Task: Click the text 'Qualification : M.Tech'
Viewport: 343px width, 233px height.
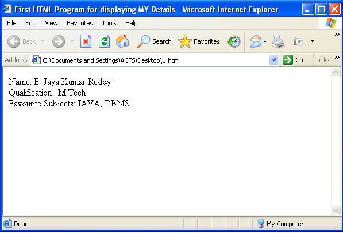Action: point(47,93)
